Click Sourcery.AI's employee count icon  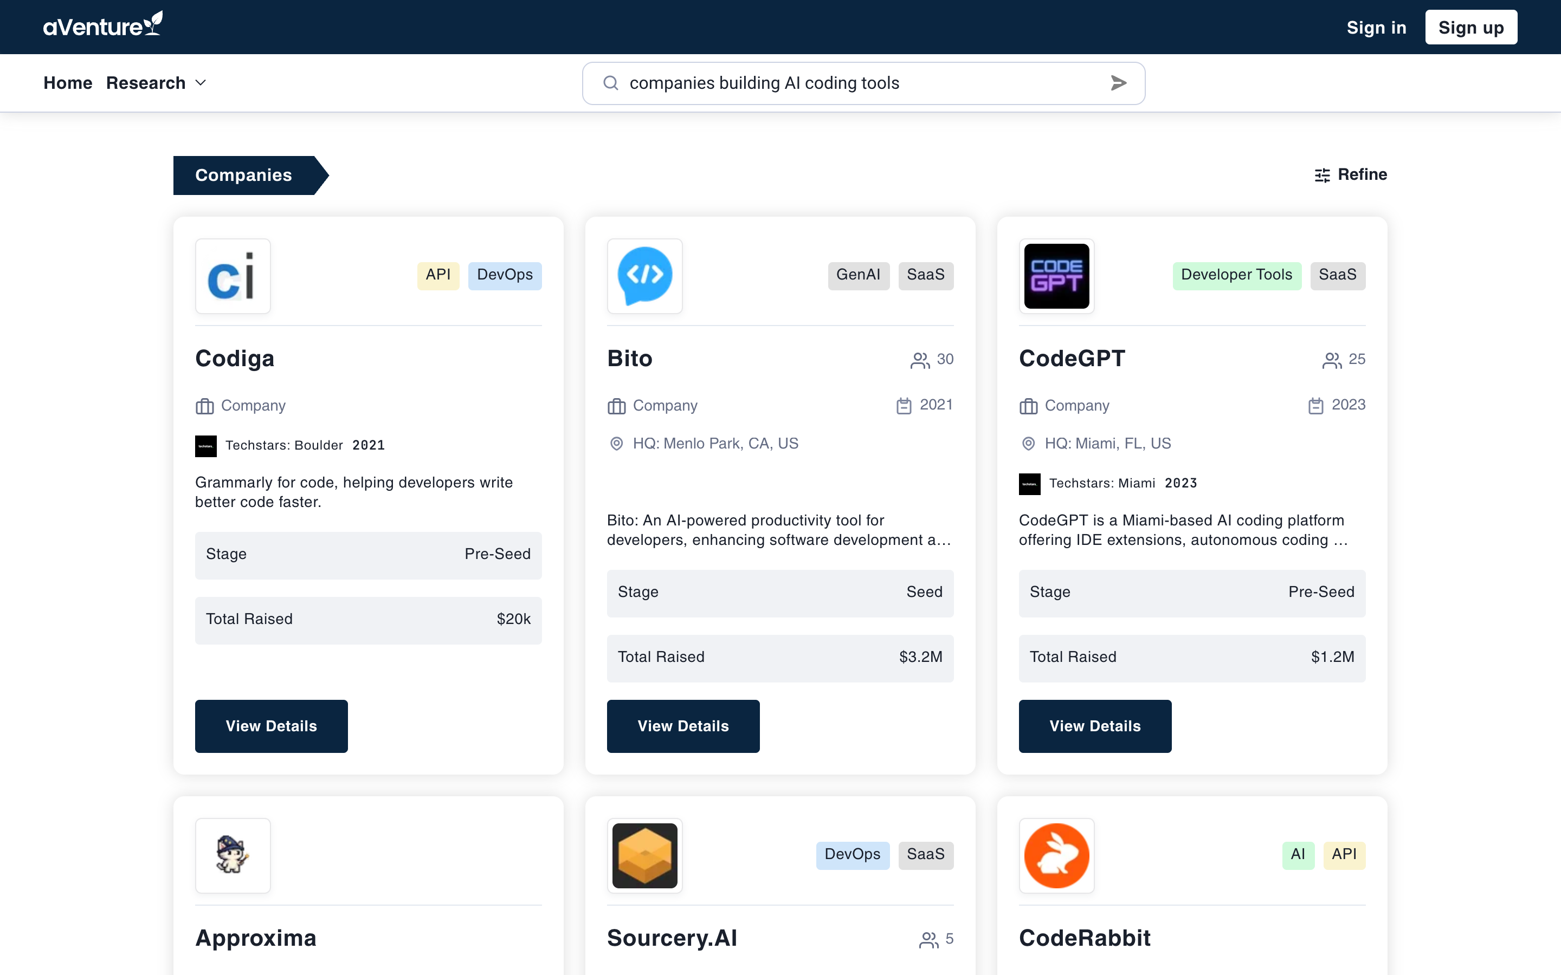pyautogui.click(x=929, y=940)
